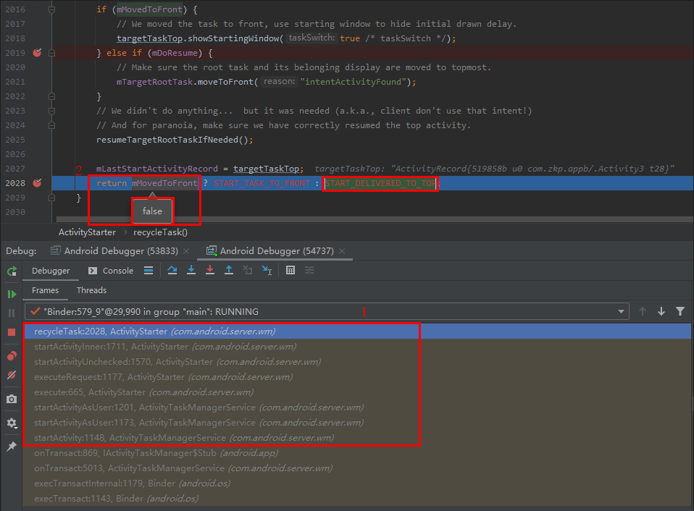This screenshot has height=511, width=694.
Task: Resume program execution
Action: (x=12, y=294)
